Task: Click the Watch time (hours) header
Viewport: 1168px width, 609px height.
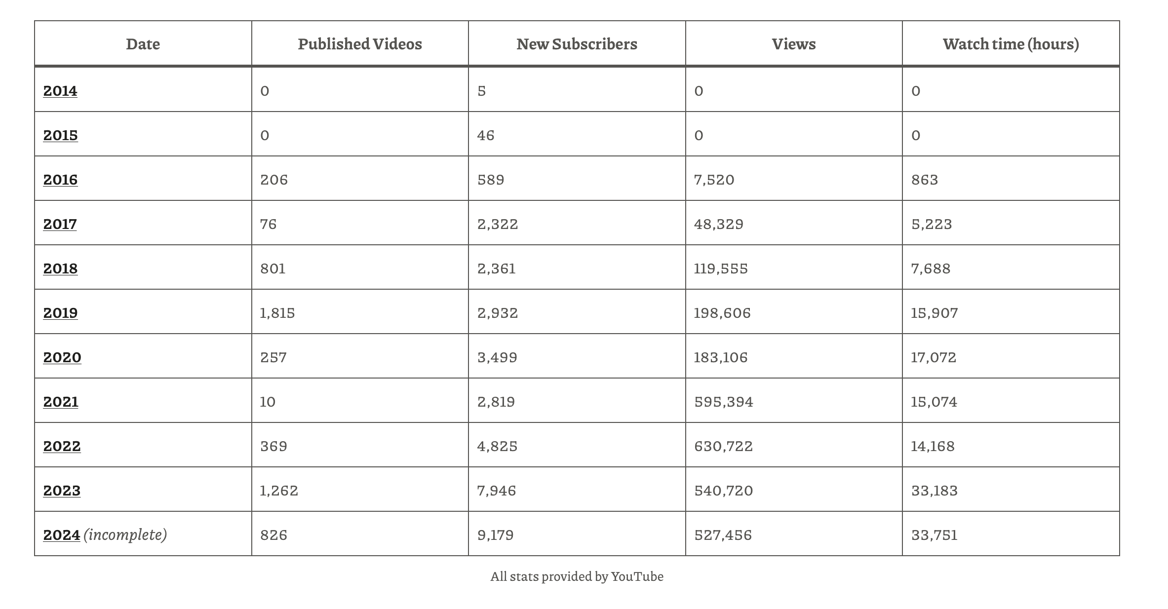Action: (x=1011, y=44)
